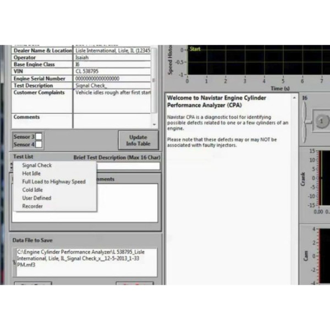Enable the Sensor 3 checkbox

[x=39, y=136]
